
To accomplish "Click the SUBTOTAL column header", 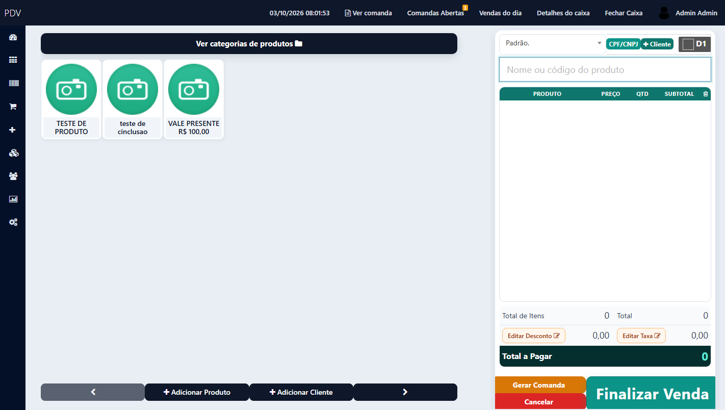I will coord(679,94).
